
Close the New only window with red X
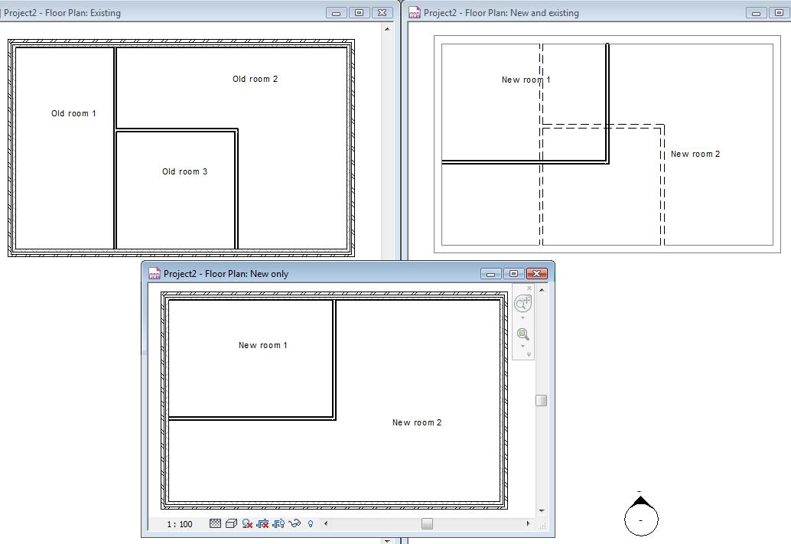click(537, 273)
